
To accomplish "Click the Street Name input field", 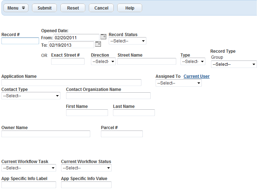I will (x=147, y=62).
